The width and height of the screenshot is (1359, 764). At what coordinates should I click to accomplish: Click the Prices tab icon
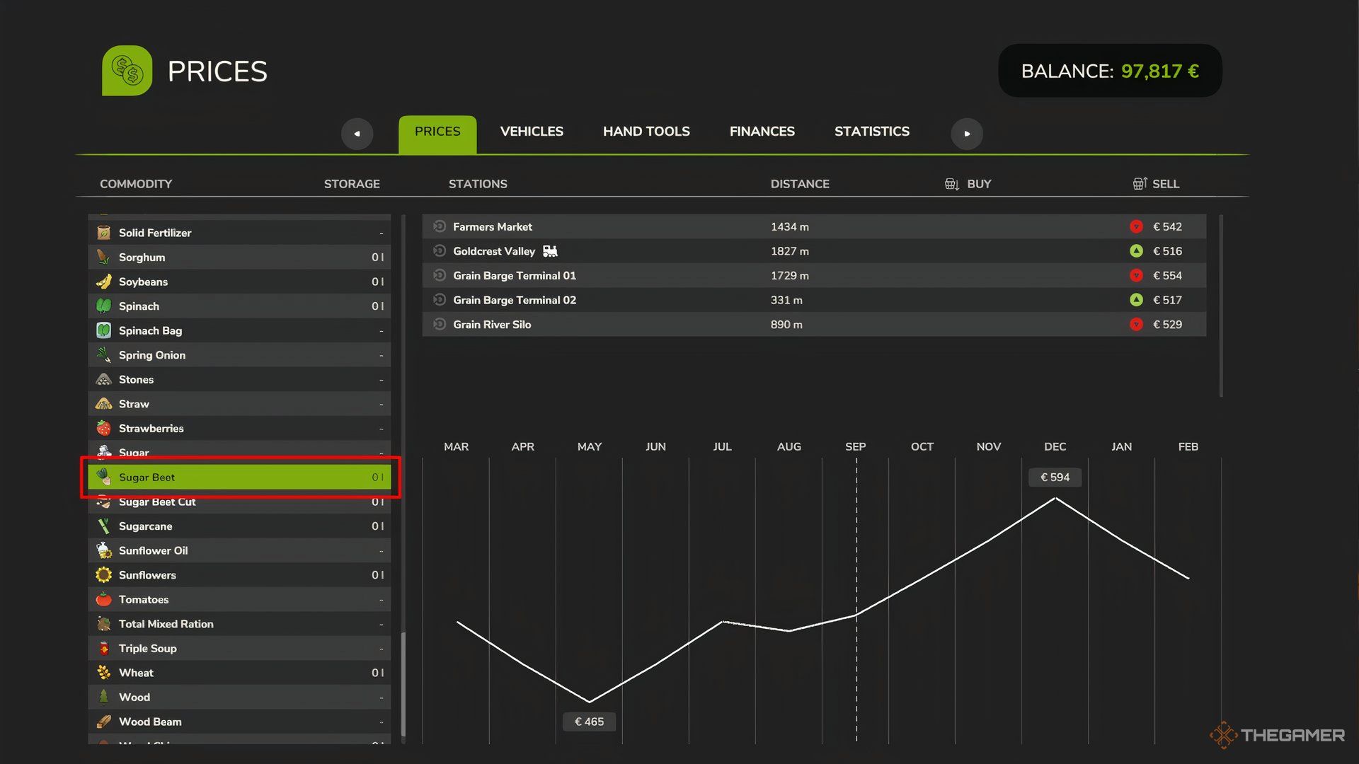tap(437, 132)
